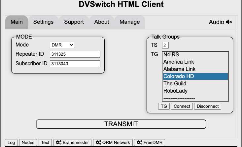Open the Mode dropdown set to DMR
The image size is (242, 147).
pos(62,45)
